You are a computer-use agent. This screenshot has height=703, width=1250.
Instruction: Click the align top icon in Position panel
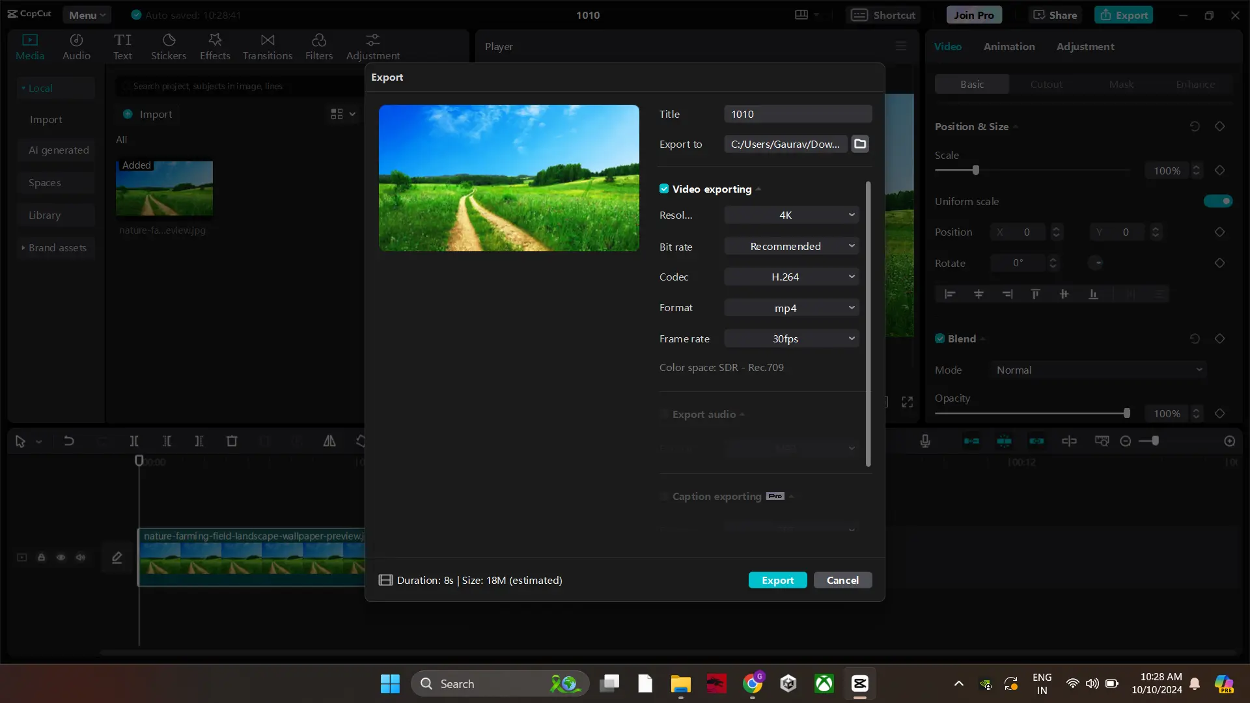1035,294
